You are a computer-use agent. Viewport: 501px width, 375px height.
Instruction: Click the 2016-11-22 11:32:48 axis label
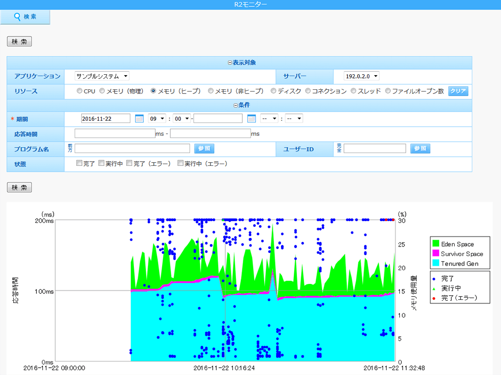394,368
